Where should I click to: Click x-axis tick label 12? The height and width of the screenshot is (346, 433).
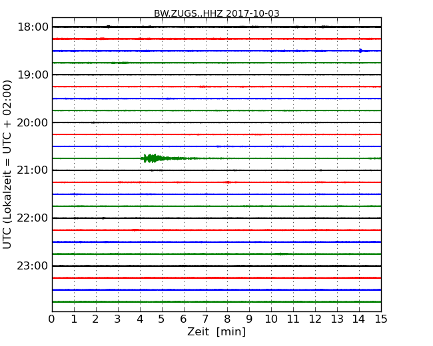pos(315,319)
